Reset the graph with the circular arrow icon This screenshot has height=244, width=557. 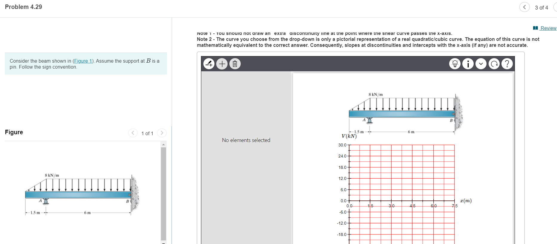click(x=494, y=64)
